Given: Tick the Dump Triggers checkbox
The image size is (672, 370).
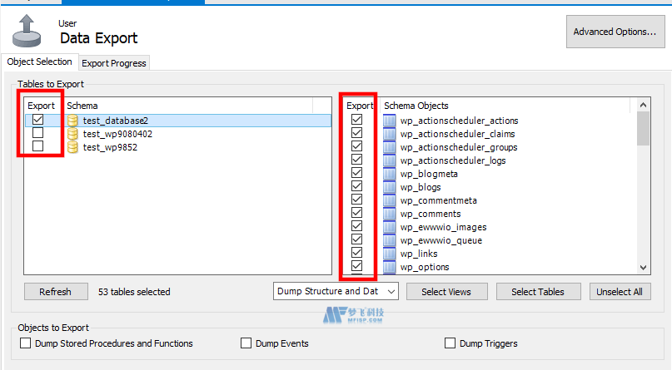Looking at the screenshot, I should [450, 343].
